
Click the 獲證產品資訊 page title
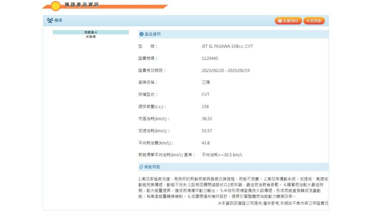pos(82,5)
